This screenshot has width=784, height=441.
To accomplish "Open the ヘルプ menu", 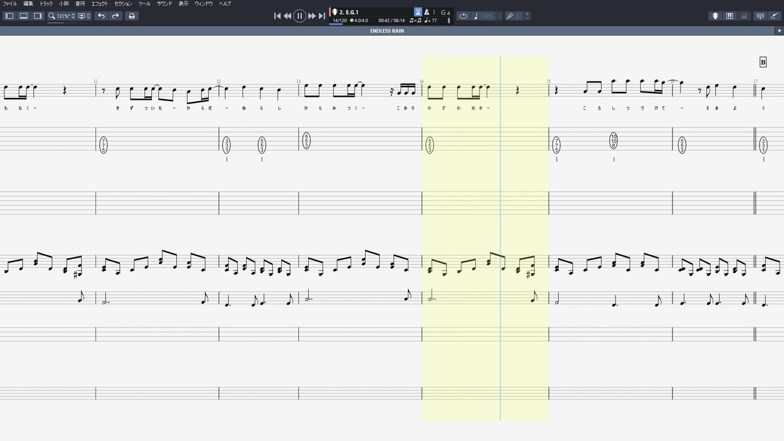I will click(225, 4).
